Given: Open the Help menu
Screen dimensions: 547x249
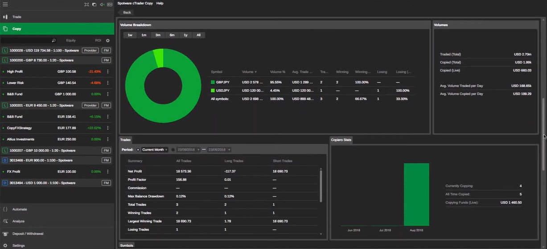Looking at the screenshot, I should pos(160,3).
